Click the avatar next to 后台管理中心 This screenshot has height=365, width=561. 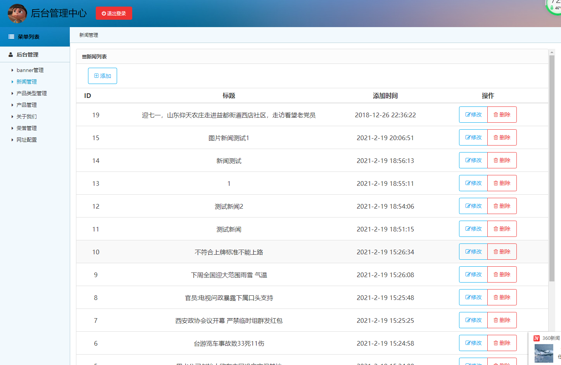(x=17, y=13)
